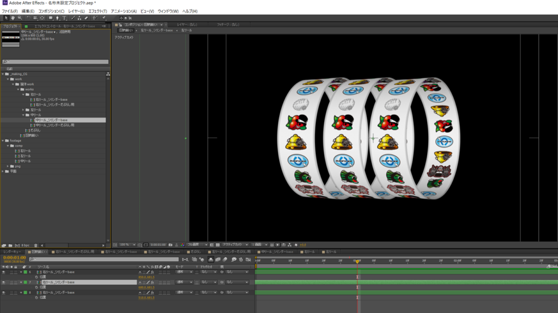The height and width of the screenshot is (313, 558).
Task: Collapse the _making_CG folder
Action: pyautogui.click(x=3, y=74)
